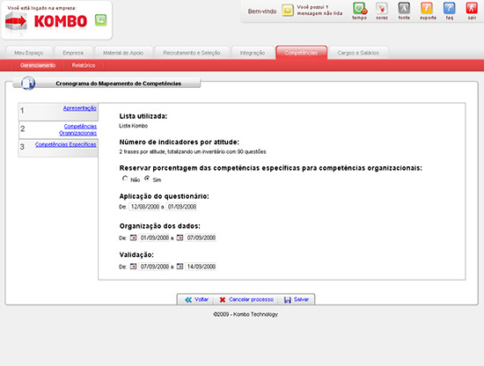This screenshot has height=366, width=484.
Task: Click the Validação end date 14/09/2008 field
Action: point(201,267)
